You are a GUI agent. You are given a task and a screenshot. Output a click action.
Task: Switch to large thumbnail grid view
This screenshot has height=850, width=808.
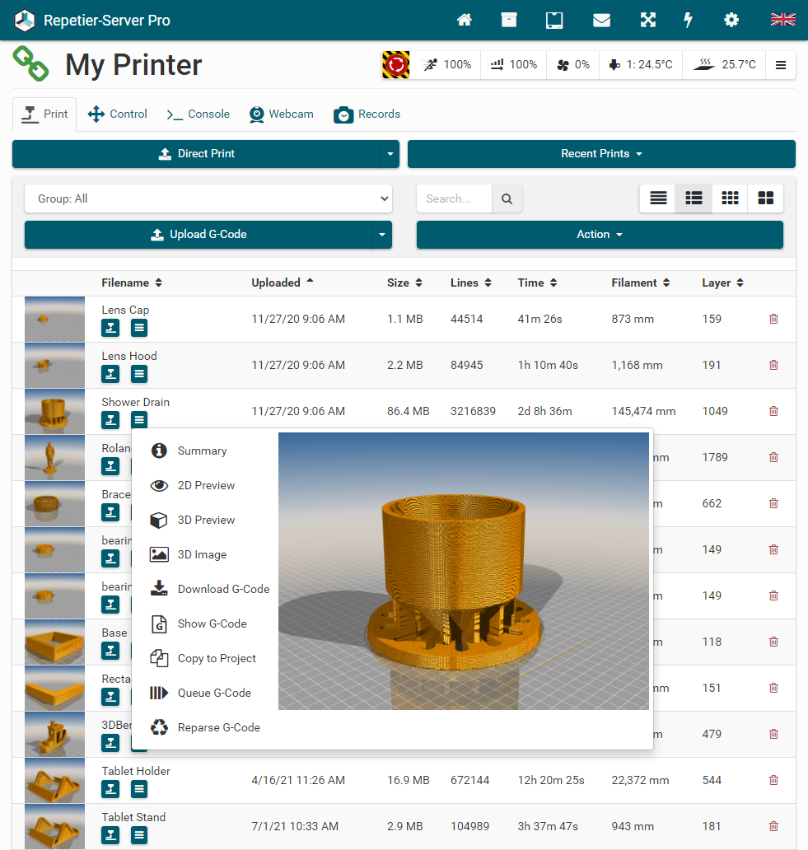coord(765,198)
